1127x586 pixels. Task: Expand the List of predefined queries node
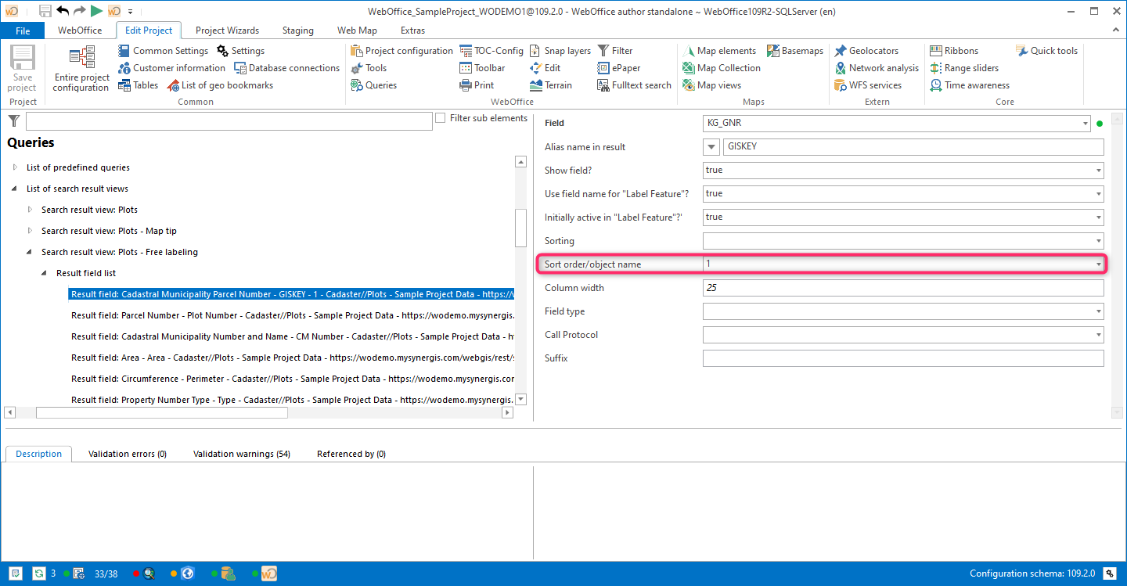[x=15, y=167]
